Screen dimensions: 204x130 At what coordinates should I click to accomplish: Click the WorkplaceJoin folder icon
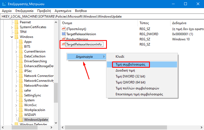click(21, 110)
